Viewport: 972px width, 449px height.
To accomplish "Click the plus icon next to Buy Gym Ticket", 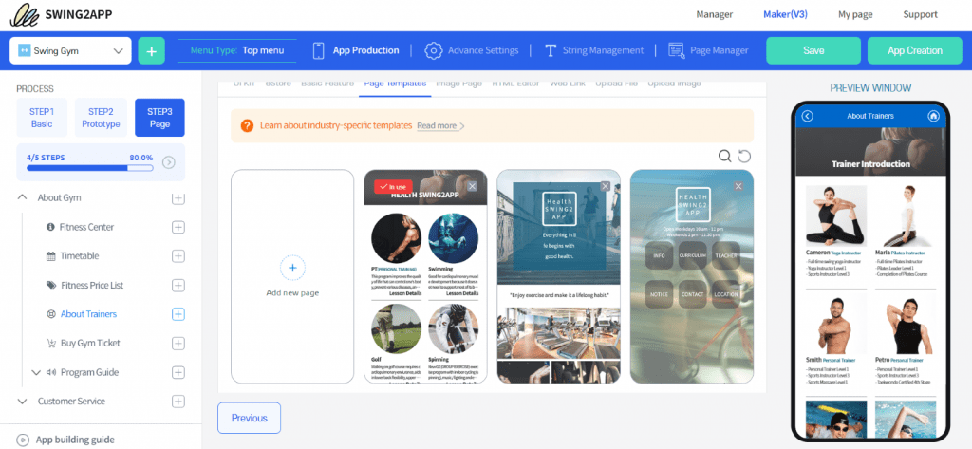I will pos(178,344).
